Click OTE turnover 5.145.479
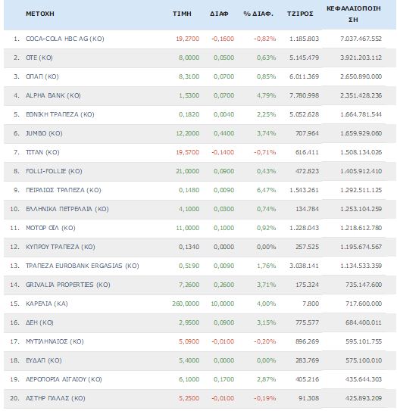Viewport: 397px width, 411px height. coord(304,58)
